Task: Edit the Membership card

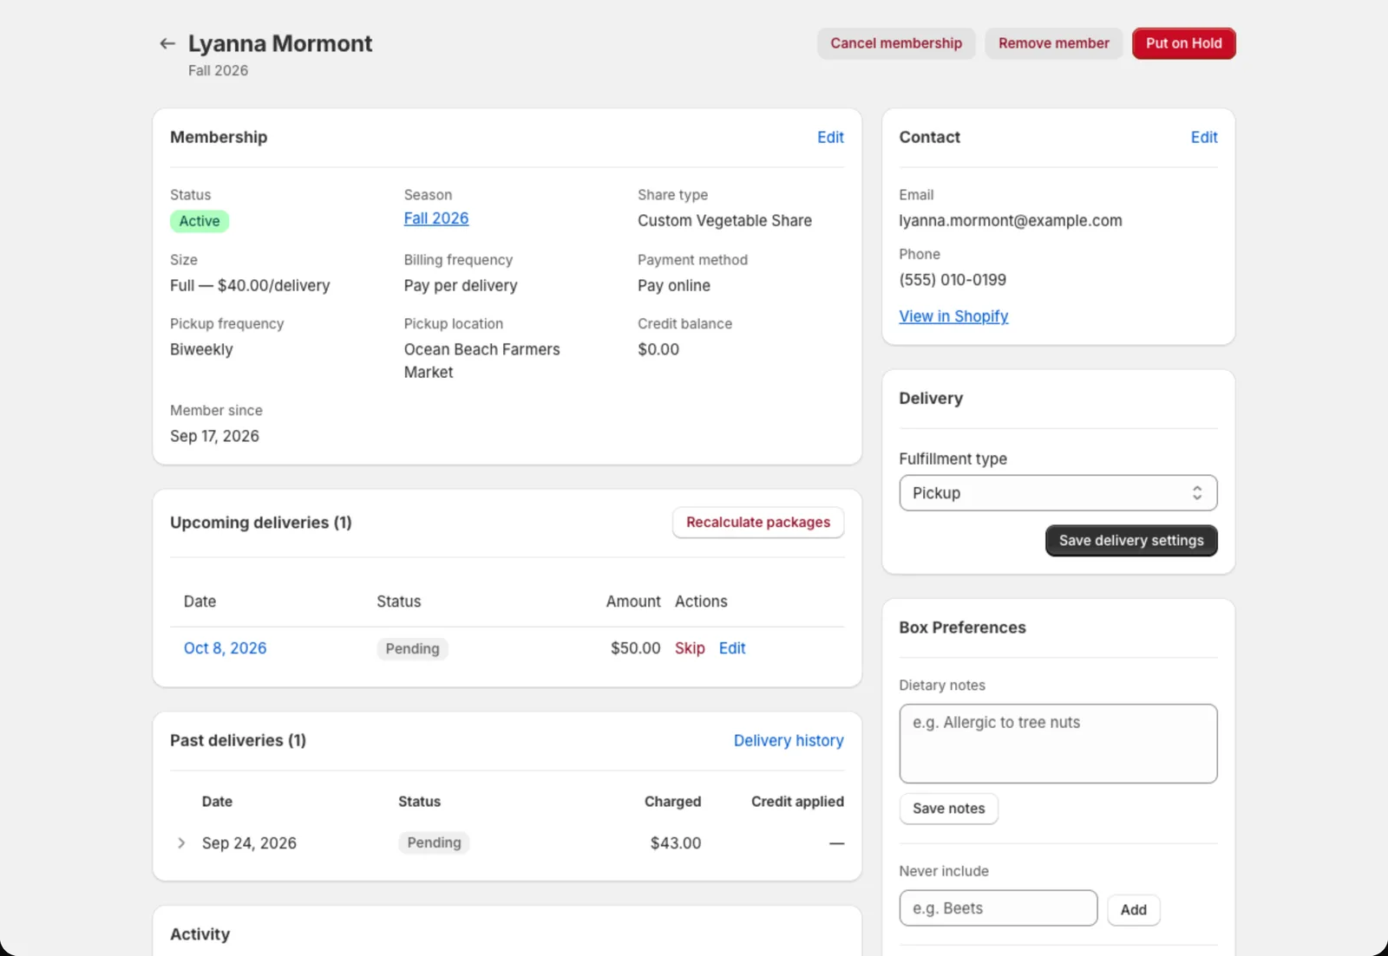Action: point(830,137)
